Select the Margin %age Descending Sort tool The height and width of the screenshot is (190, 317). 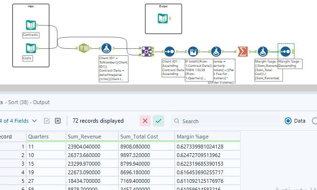(x=285, y=52)
